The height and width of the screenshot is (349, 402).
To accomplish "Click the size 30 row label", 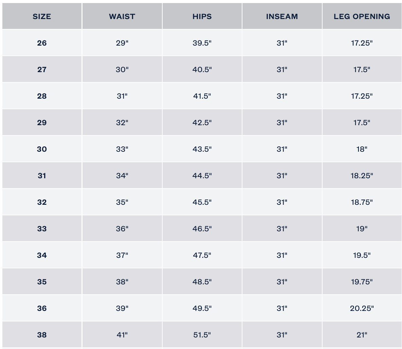I will 42,149.
